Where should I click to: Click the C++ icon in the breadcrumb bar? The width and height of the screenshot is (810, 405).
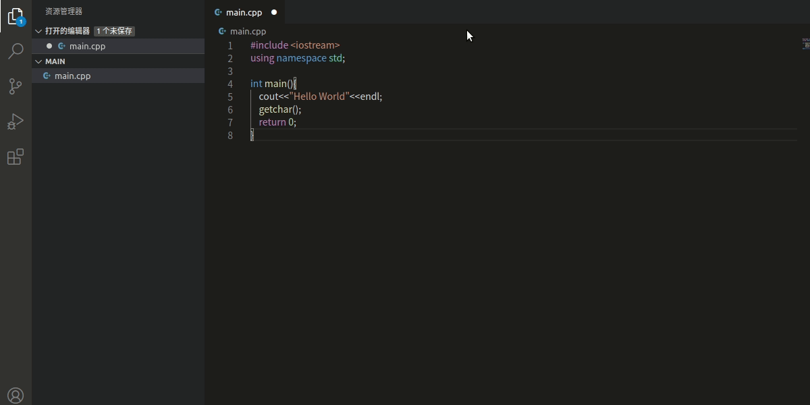pyautogui.click(x=222, y=31)
